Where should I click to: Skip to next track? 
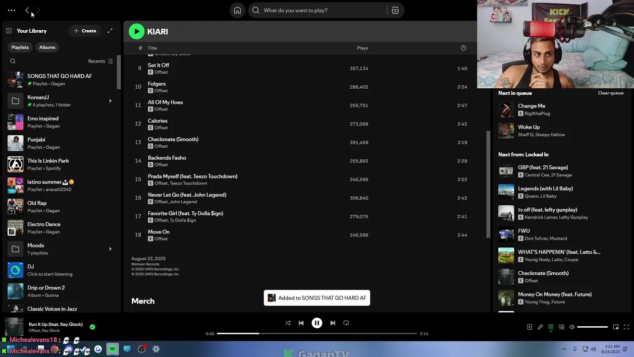click(x=333, y=323)
